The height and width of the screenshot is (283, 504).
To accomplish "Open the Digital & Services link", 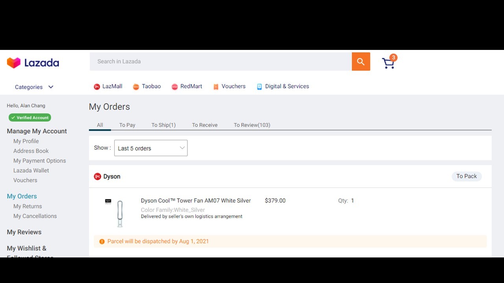I will point(287,86).
